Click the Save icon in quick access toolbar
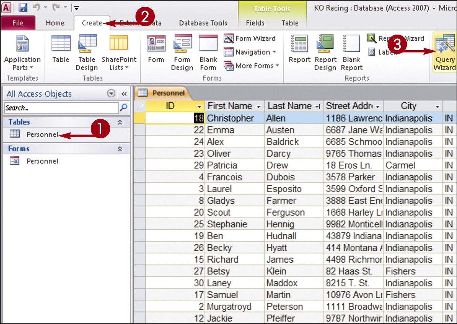 tap(23, 7)
